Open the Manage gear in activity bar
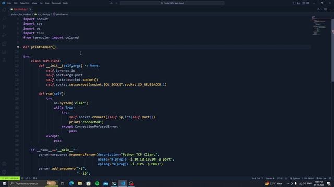Image resolution: width=334 pixels, height=187 pixels. (x=4, y=172)
